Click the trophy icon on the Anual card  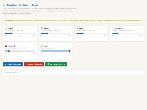tap(42, 46)
